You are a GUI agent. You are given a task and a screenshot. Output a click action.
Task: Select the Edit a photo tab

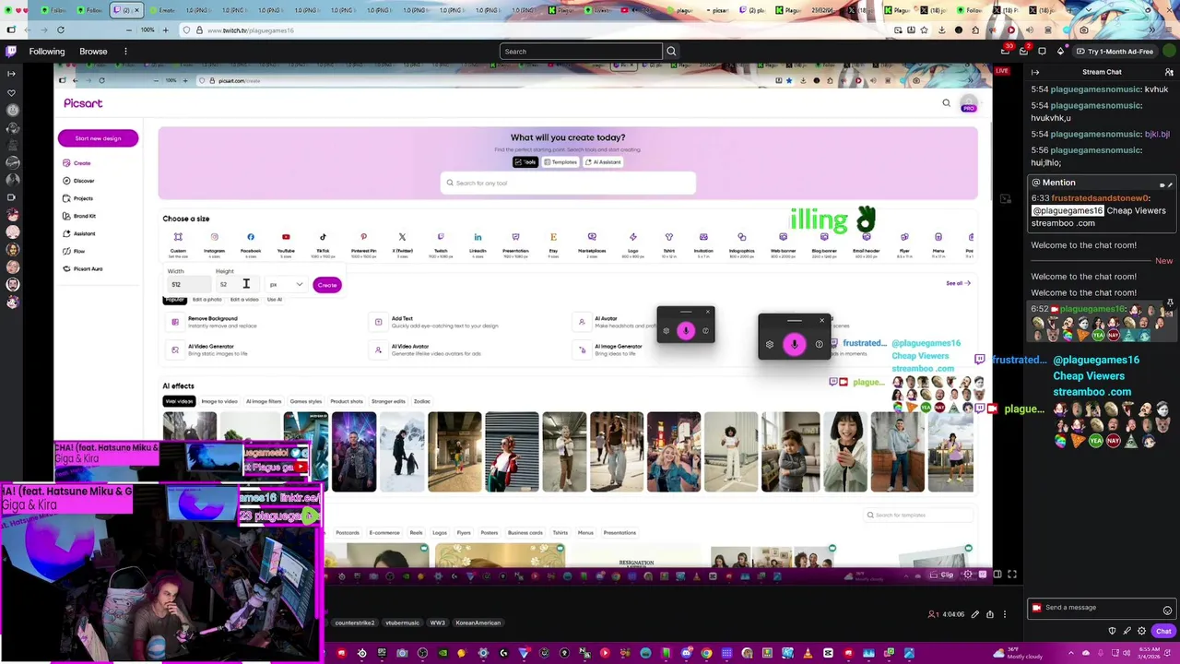point(206,300)
